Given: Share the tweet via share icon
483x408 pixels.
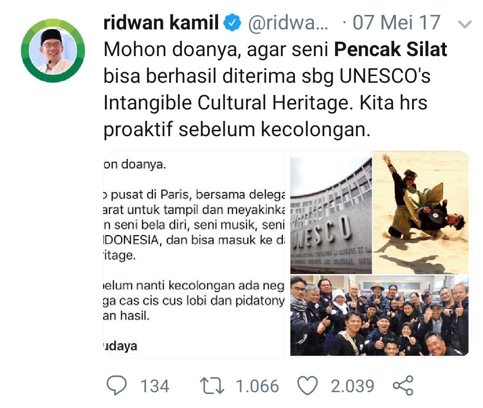Looking at the screenshot, I should (x=403, y=385).
